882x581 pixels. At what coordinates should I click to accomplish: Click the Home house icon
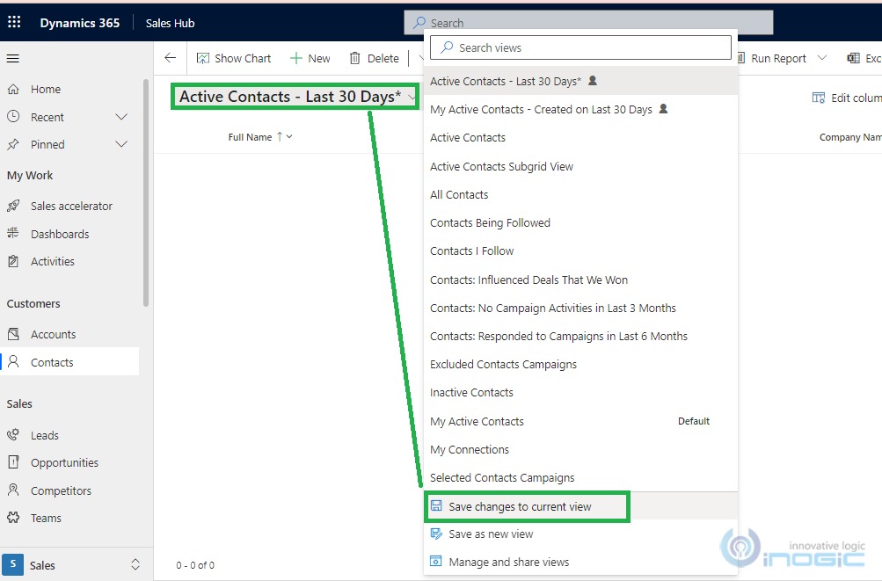pos(13,89)
